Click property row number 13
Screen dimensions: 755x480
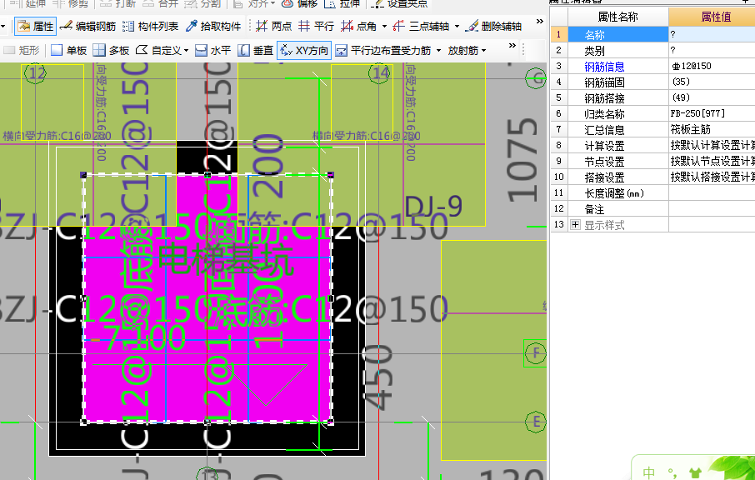(558, 225)
